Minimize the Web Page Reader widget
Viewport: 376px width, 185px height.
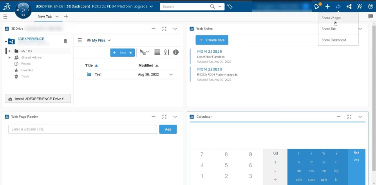[x=154, y=117]
